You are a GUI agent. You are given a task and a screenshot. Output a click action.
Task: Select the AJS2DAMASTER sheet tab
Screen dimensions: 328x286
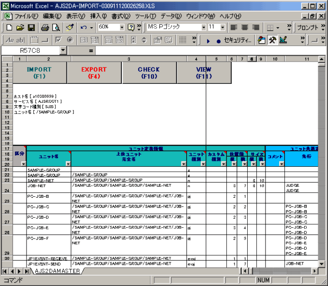click(x=57, y=271)
